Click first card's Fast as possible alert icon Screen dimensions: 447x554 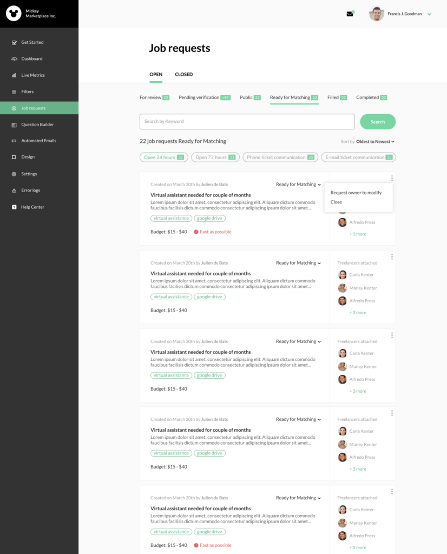(196, 232)
